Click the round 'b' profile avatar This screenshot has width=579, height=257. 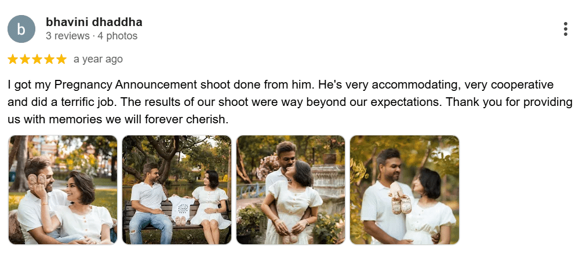pyautogui.click(x=21, y=29)
